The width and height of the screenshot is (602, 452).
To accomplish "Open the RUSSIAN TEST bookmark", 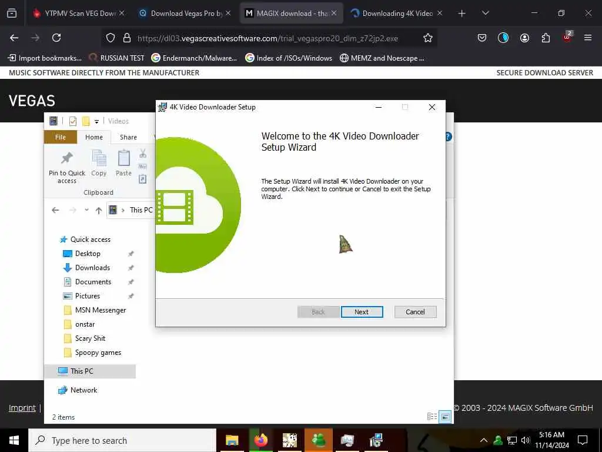I will coord(116,58).
